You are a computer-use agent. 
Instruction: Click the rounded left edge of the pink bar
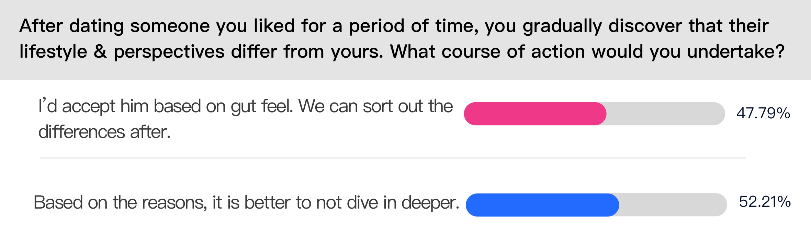469,114
